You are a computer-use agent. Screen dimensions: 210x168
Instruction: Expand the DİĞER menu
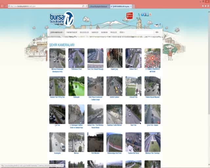[122, 32]
